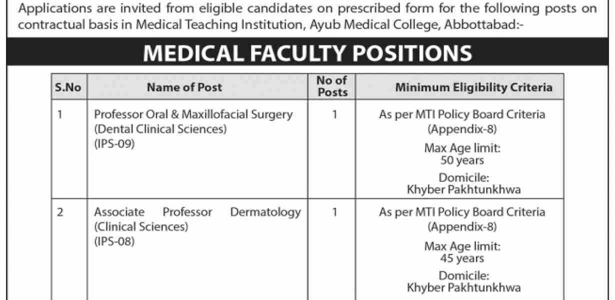Click Appendix-8 text in the Dermatology row

(x=462, y=226)
